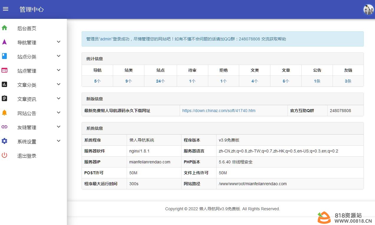The height and width of the screenshot is (225, 375).
Task: Click the 待审 column header
Action: click(192, 70)
